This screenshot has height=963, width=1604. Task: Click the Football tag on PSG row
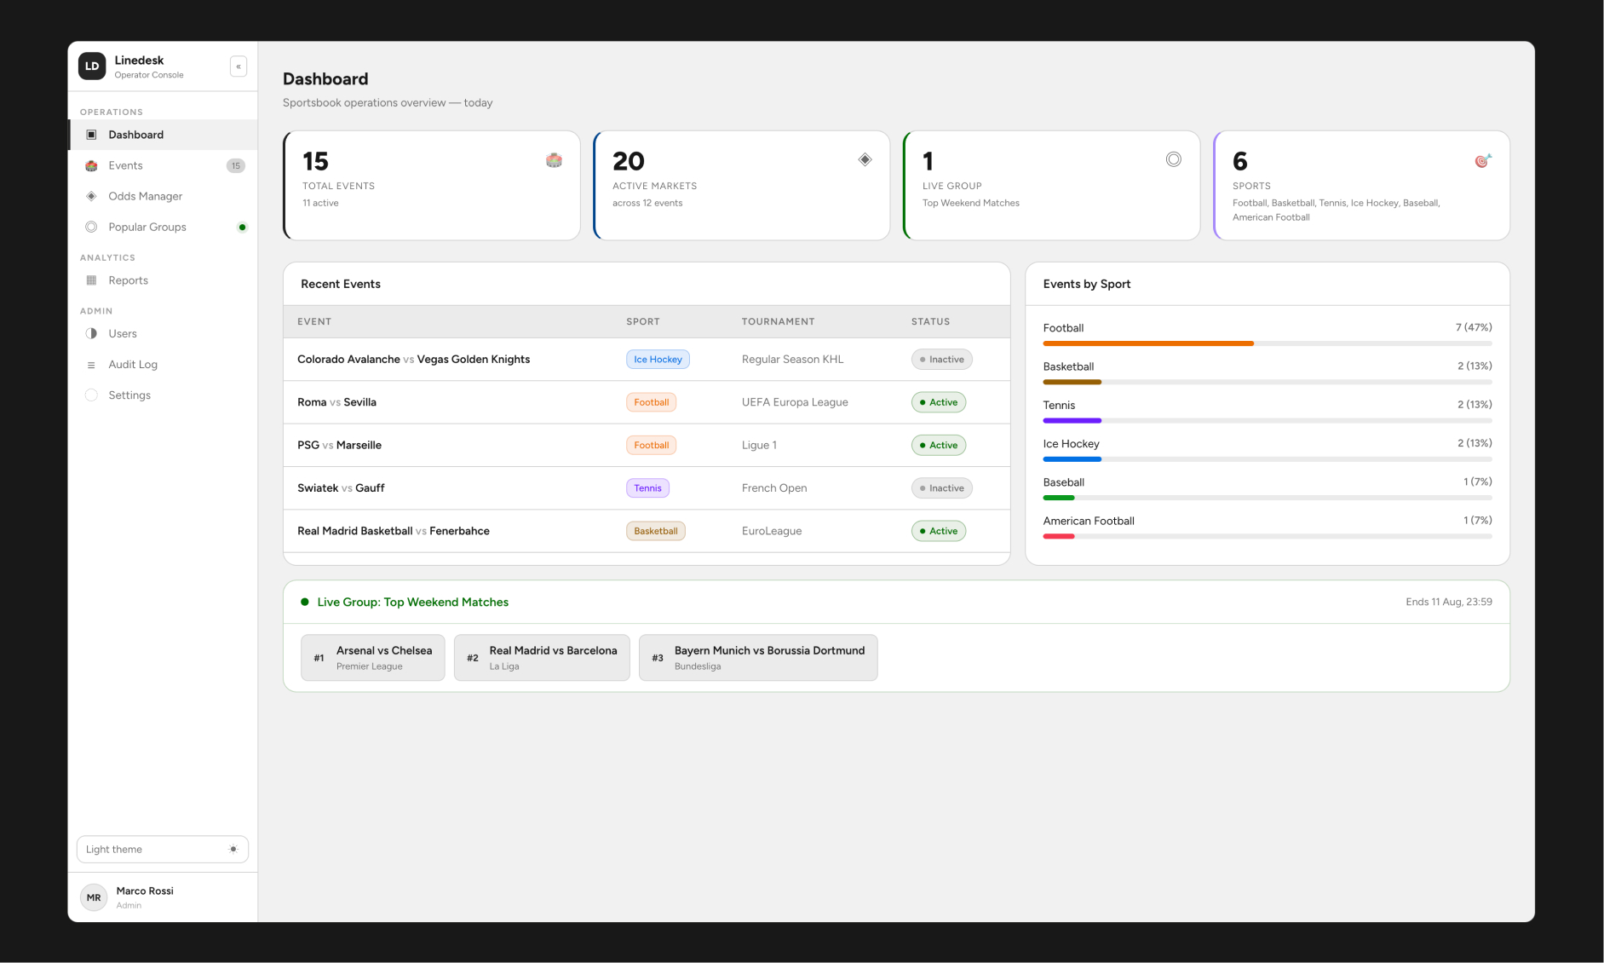651,445
